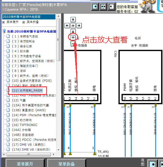Open (16B) 后差速锁 diagram
The height and width of the screenshot is (167, 163).
23,135
